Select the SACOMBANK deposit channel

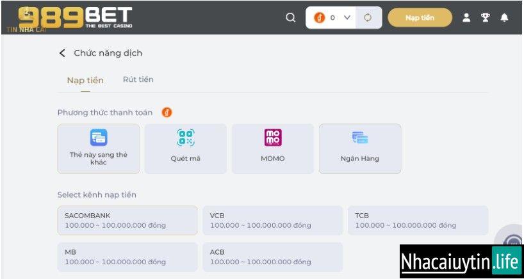tap(127, 220)
